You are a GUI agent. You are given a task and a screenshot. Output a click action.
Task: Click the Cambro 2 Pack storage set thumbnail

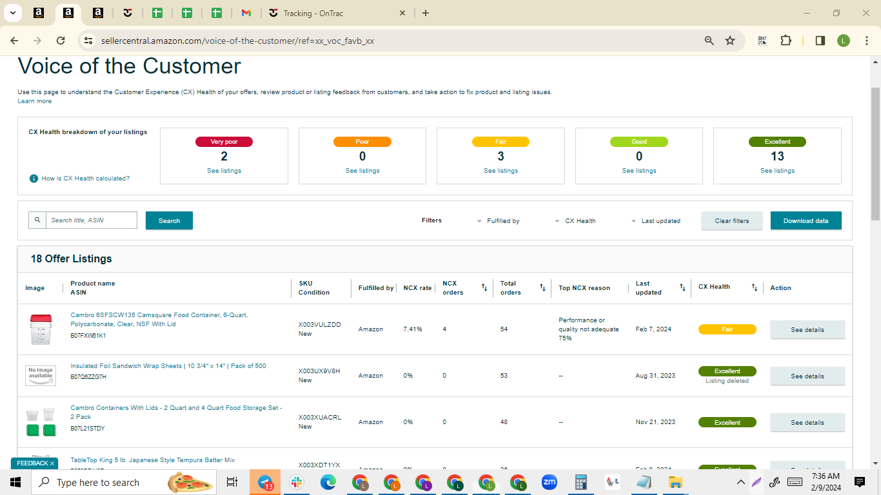[41, 422]
